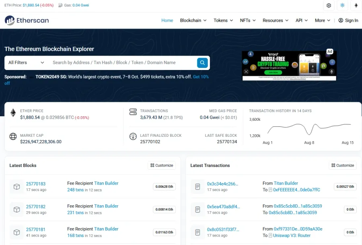Open the Uniswap V3: Router address
362x245 pixels.
(292, 235)
